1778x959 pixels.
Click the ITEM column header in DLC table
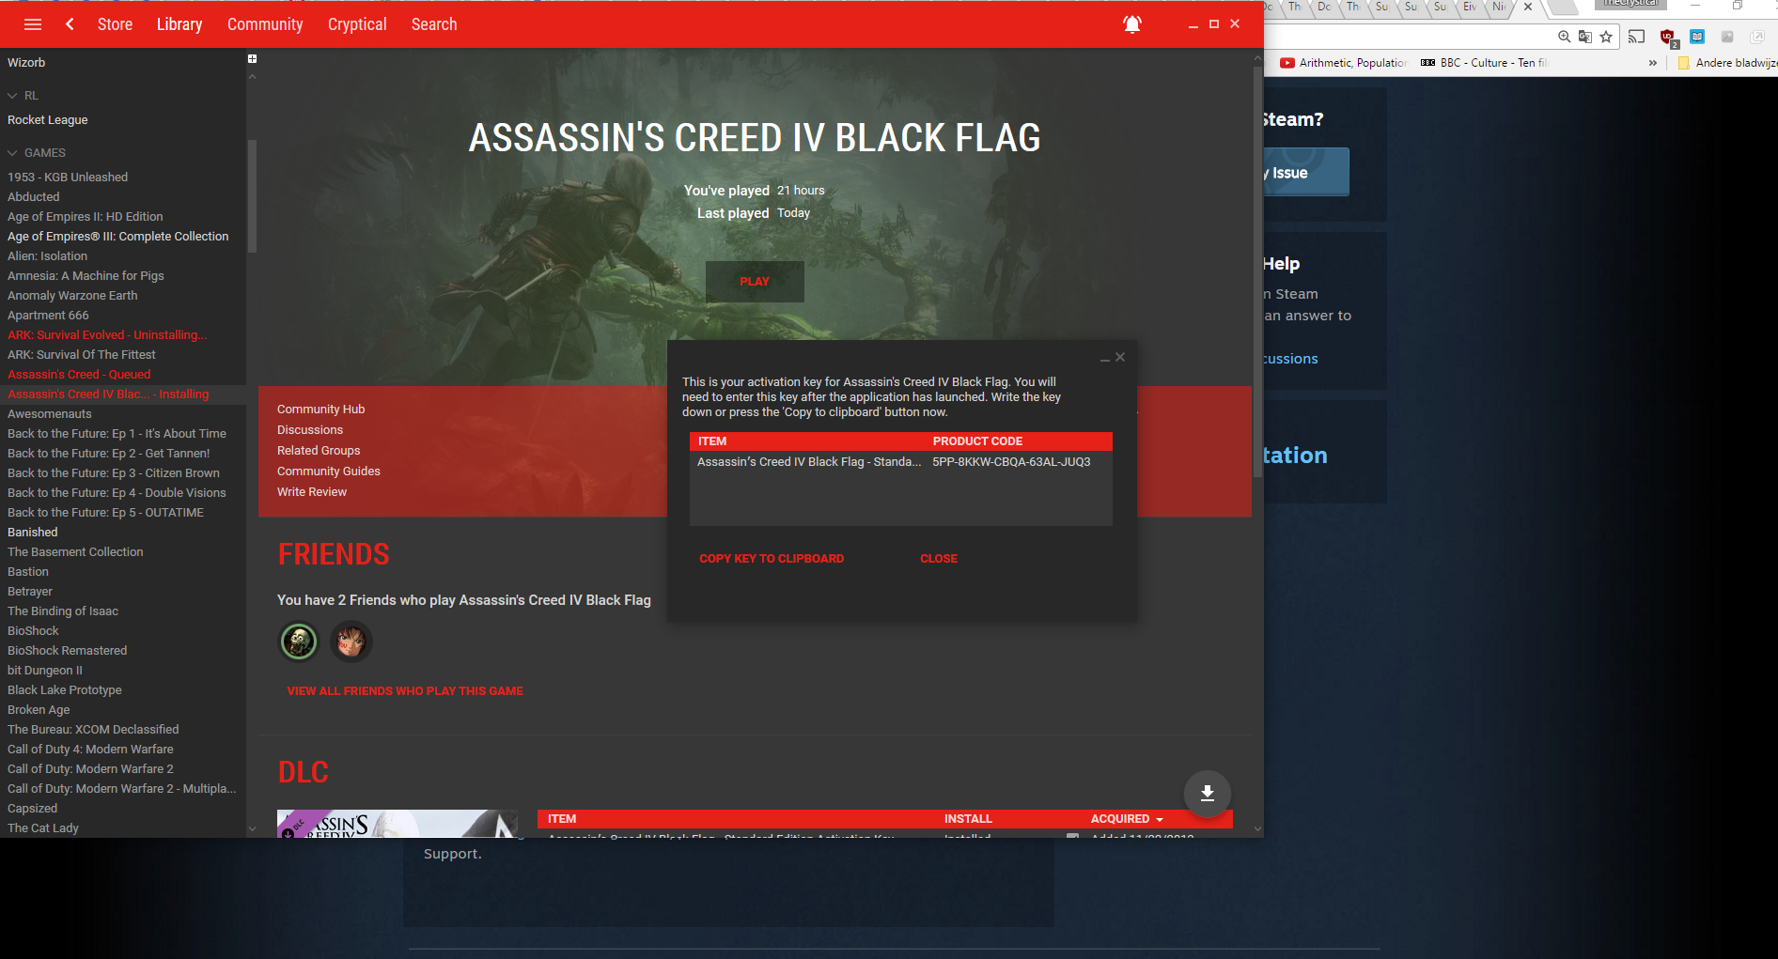(562, 819)
